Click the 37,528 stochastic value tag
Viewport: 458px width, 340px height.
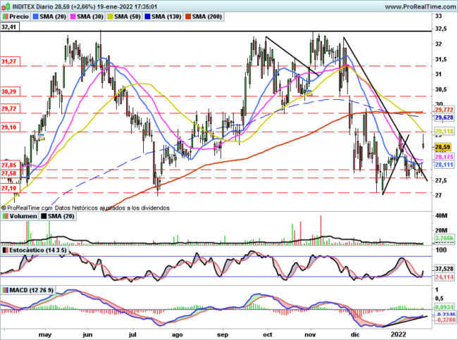click(x=444, y=269)
